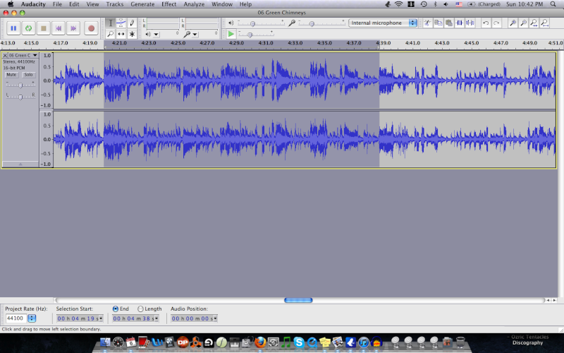Image resolution: width=564 pixels, height=353 pixels.
Task: Select the Length radio button
Action: point(140,309)
